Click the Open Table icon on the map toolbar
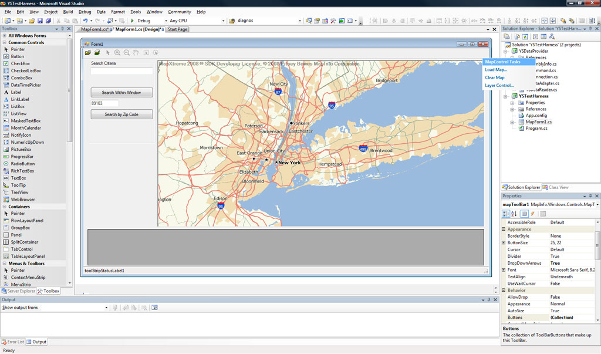 (x=88, y=53)
